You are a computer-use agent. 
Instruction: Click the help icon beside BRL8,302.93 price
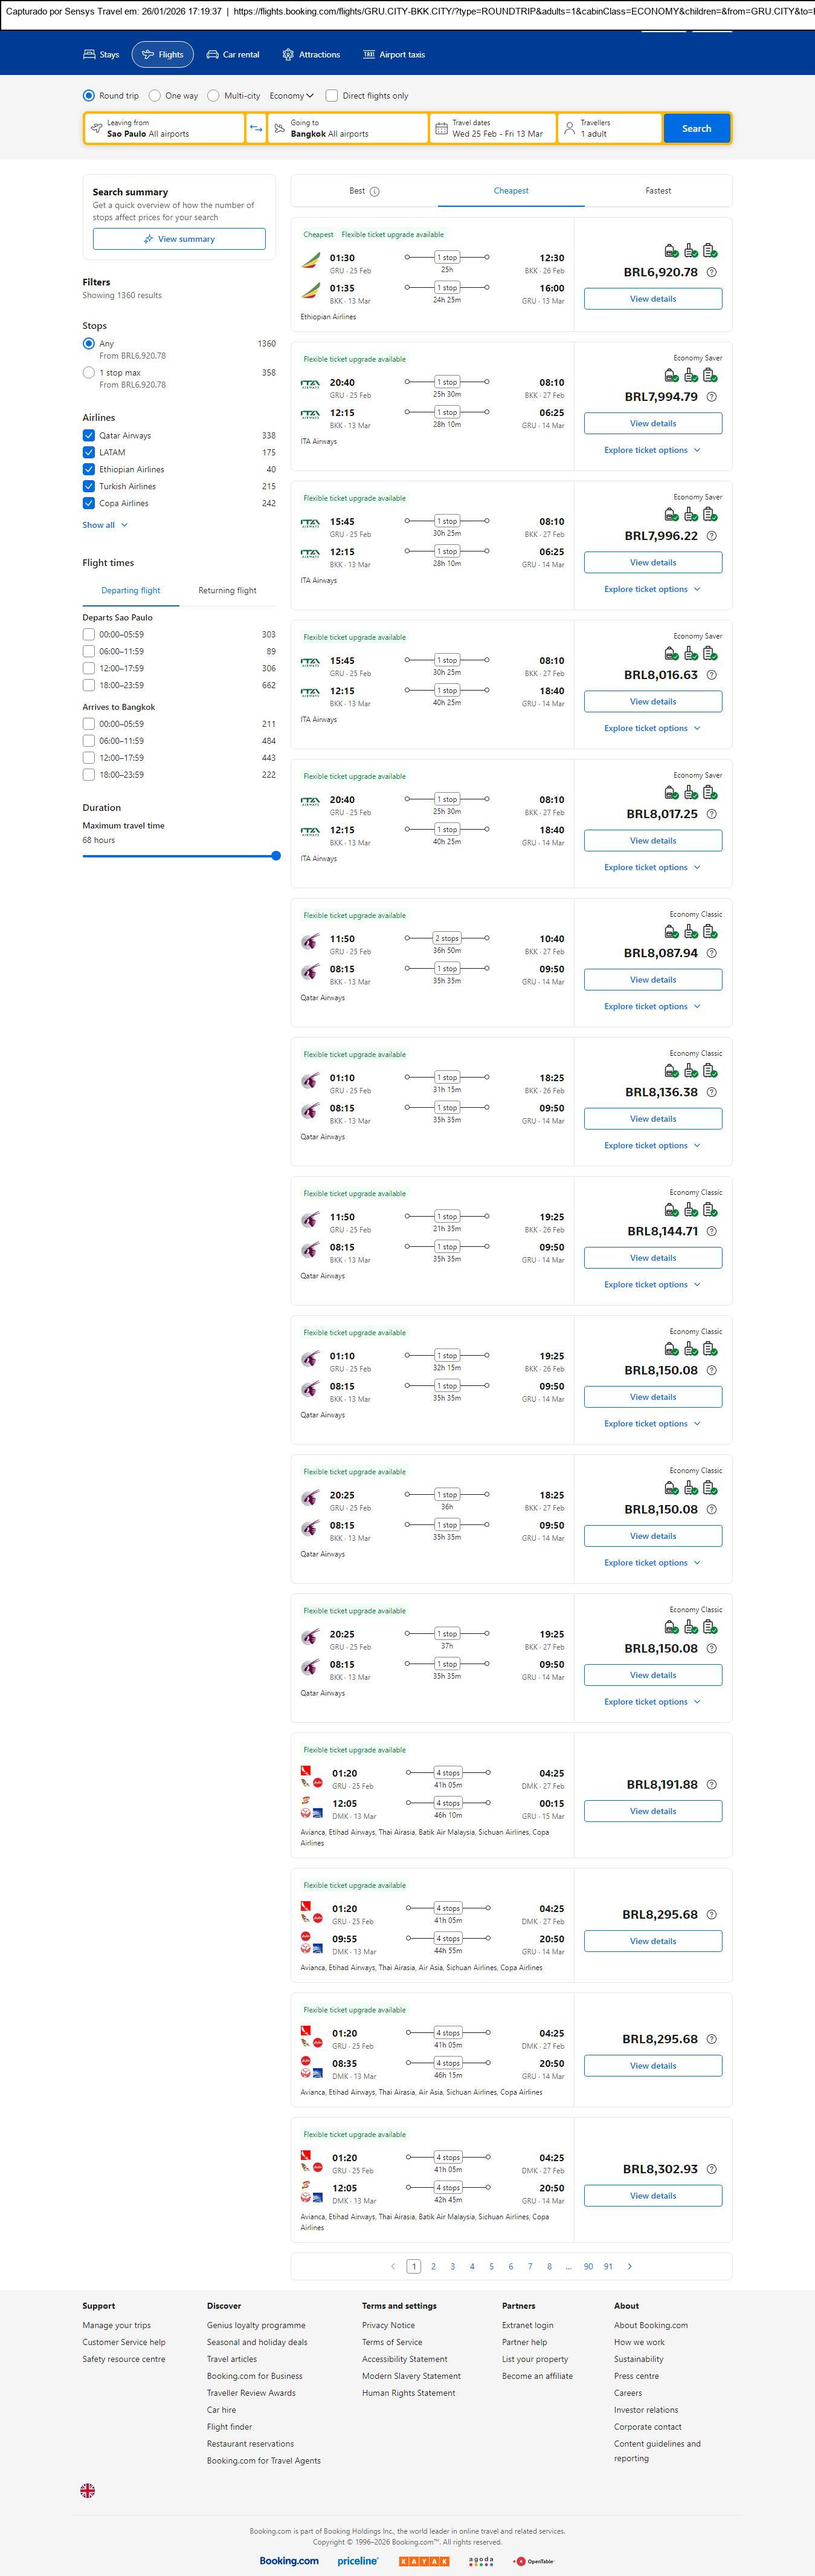tap(711, 2169)
